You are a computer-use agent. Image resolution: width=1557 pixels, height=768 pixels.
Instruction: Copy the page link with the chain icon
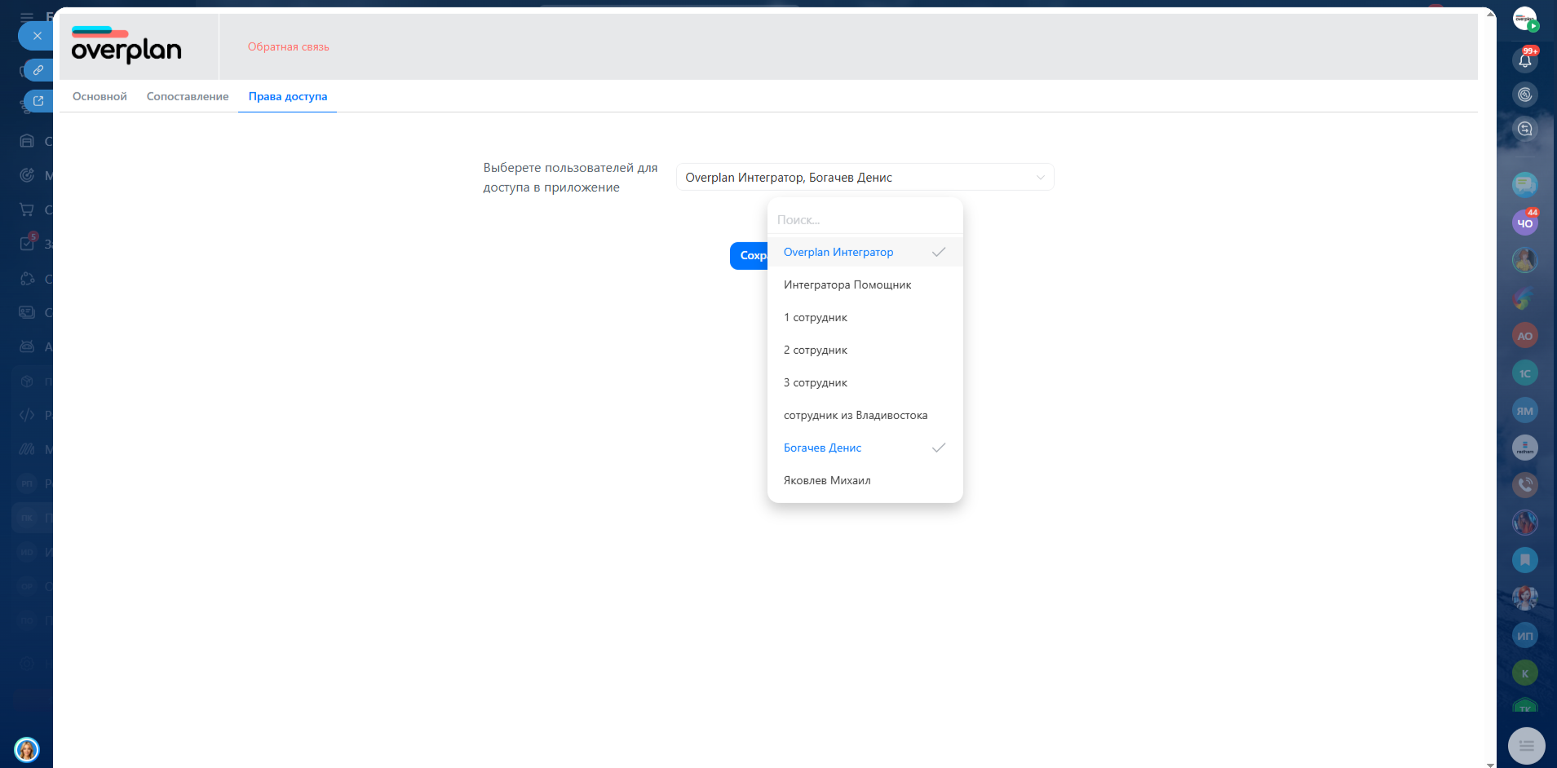[38, 70]
